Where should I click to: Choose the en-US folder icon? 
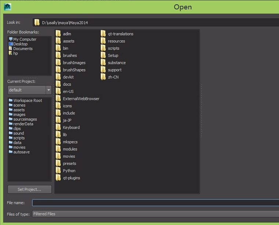tap(58, 91)
